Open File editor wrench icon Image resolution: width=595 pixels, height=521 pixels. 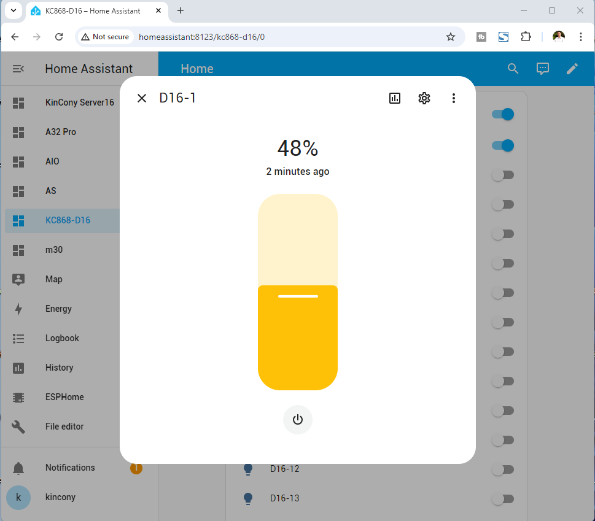[x=18, y=426]
